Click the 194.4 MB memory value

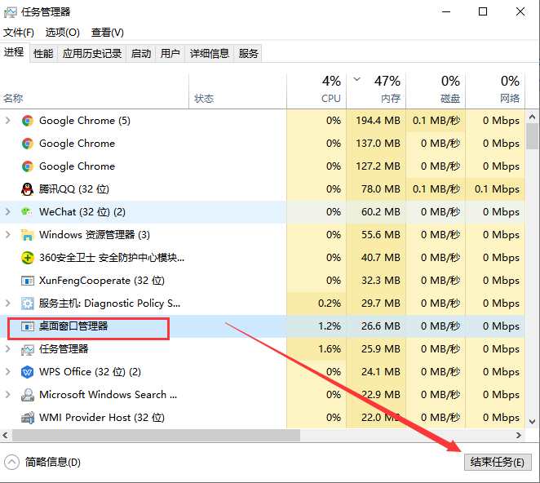(378, 121)
